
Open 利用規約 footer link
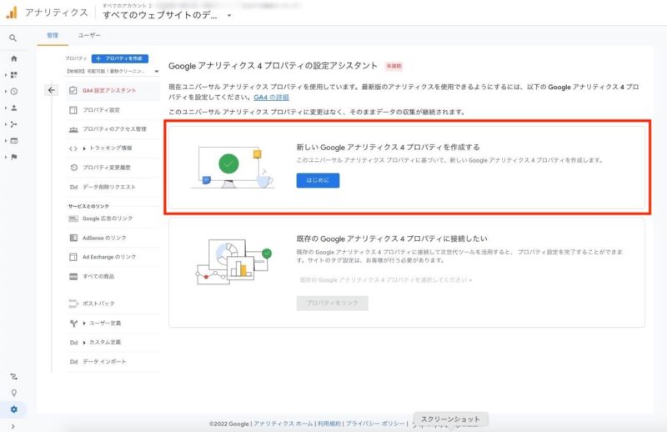coord(328,424)
